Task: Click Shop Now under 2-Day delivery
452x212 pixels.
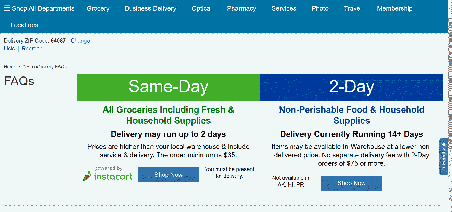Action: point(351,183)
